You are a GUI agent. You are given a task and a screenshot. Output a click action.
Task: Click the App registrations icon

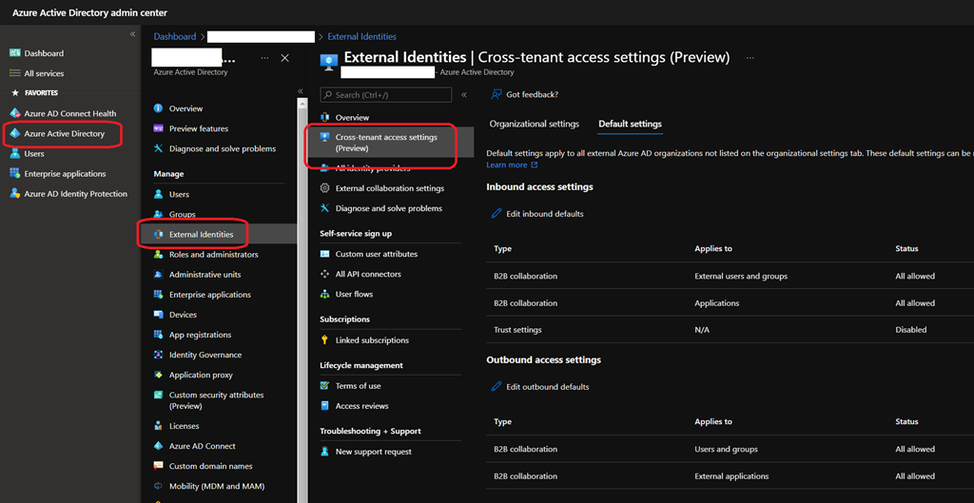click(x=159, y=335)
